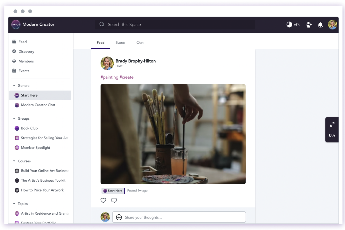Click How to Price Your Artwork icon
The width and height of the screenshot is (345, 230).
[17, 190]
